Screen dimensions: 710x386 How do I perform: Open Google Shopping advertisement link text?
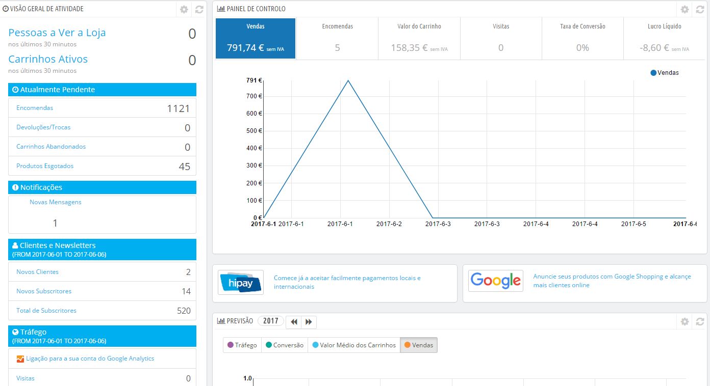tap(612, 281)
